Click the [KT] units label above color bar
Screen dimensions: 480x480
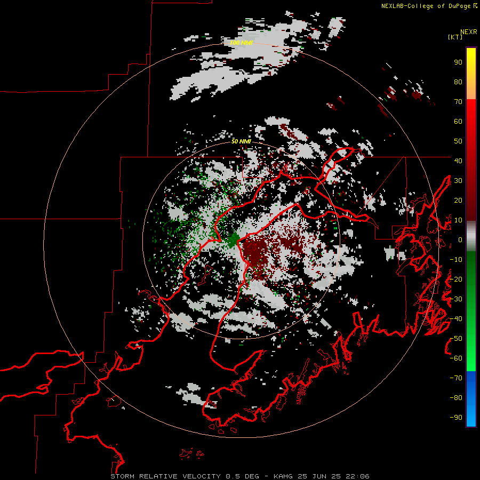[x=455, y=37]
